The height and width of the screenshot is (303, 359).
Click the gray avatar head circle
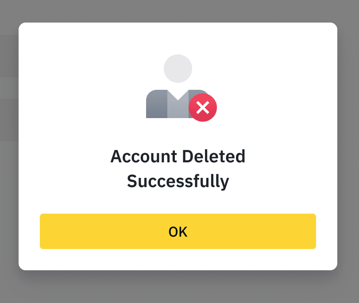pos(178,68)
